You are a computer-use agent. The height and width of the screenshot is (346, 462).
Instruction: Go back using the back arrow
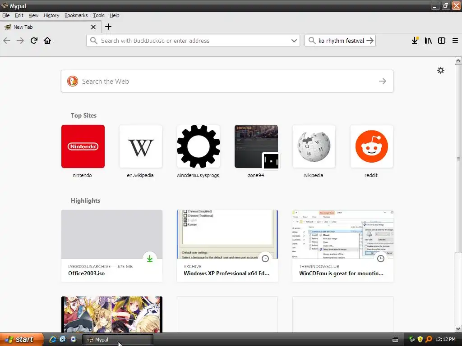point(7,41)
